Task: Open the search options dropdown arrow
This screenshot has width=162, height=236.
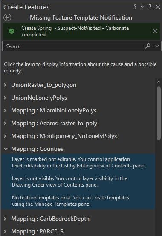Action: [x=157, y=46]
